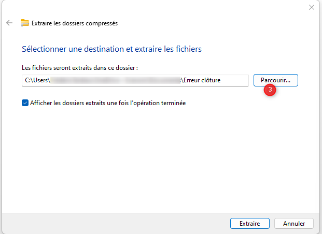Image resolution: width=322 pixels, height=234 pixels.
Task: Close the extraction dialog with the X
Action: coord(312,7)
